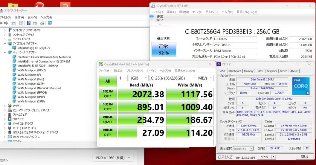Expand the ディスク ドライブ category

click(x=5, y=39)
